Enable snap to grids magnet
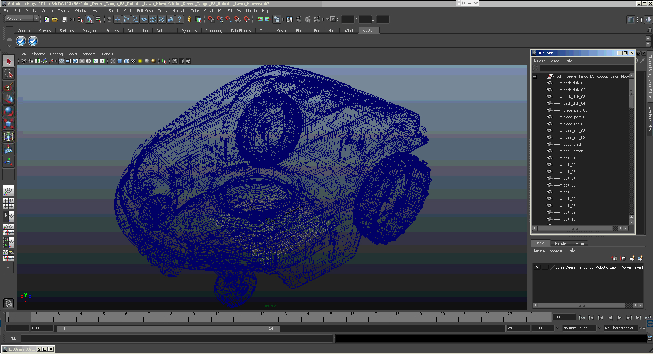Image resolution: width=653 pixels, height=354 pixels. click(x=211, y=20)
